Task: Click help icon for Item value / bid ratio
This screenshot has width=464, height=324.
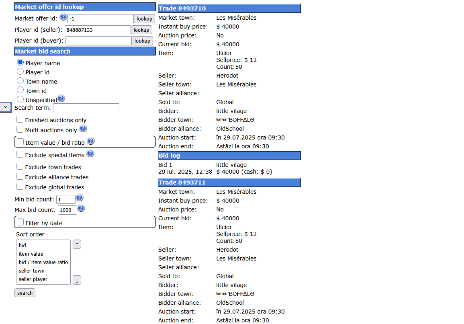Action: (91, 141)
